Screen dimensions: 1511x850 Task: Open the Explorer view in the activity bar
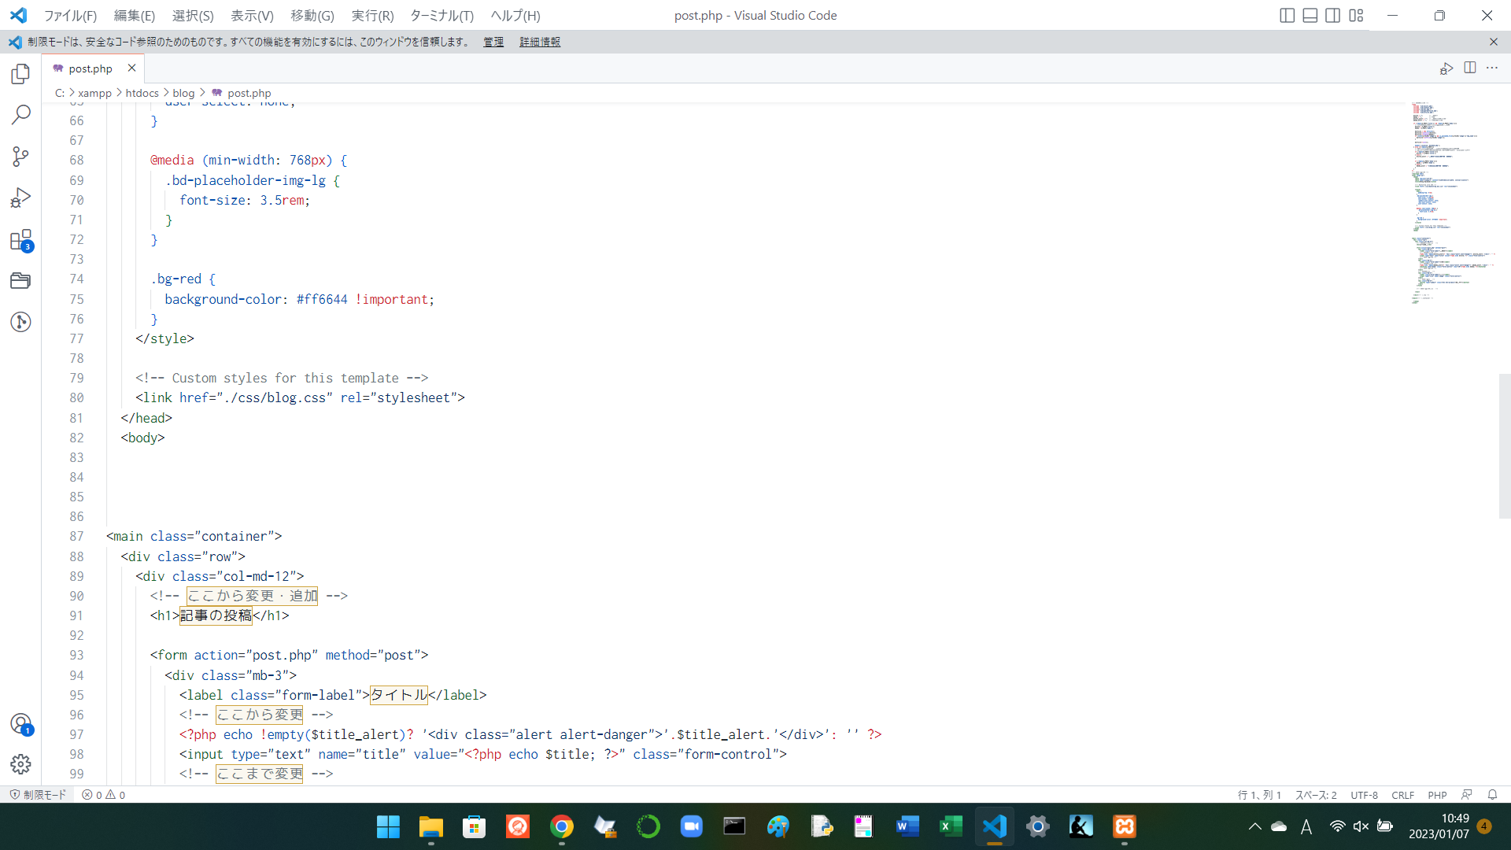(20, 73)
